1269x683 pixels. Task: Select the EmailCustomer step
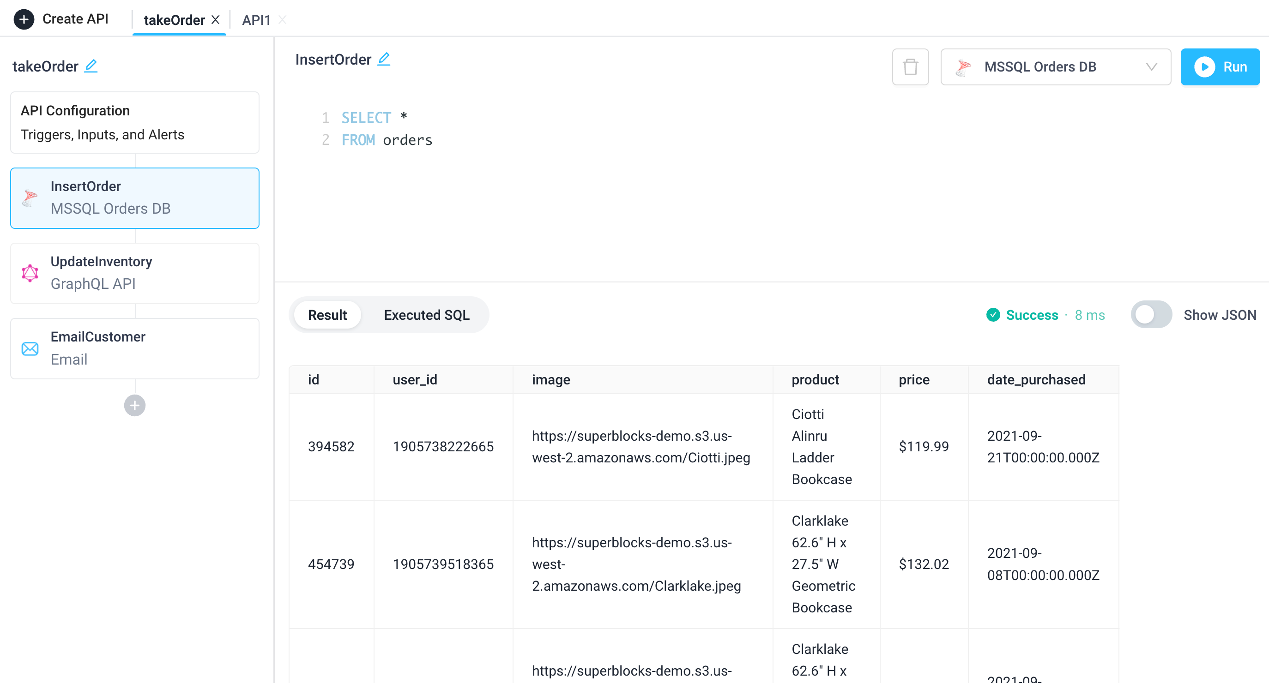pos(134,348)
